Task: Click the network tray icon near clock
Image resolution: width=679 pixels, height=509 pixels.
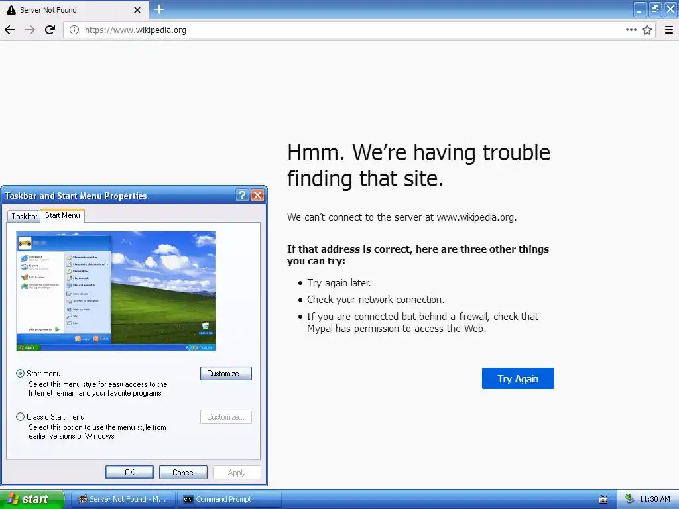Action: 629,499
